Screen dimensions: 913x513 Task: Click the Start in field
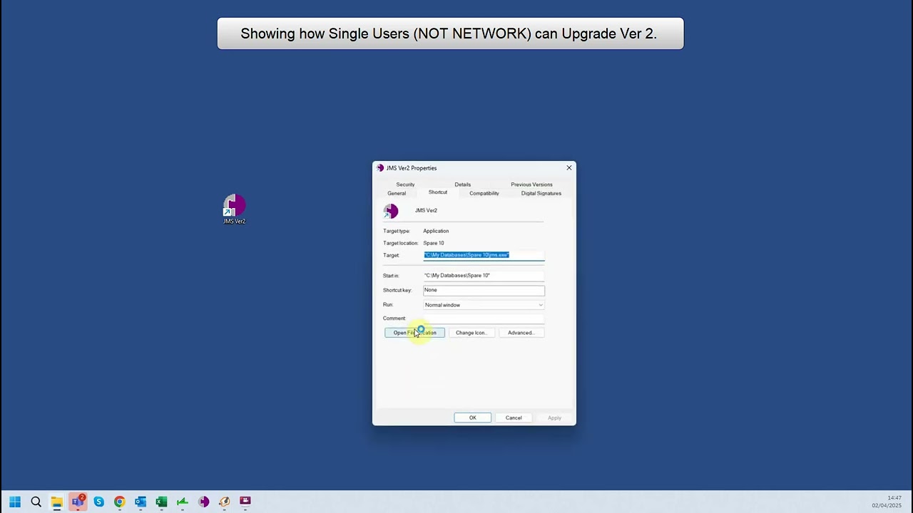[x=484, y=275]
